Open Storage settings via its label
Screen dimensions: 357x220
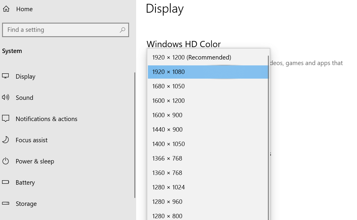pyautogui.click(x=26, y=204)
